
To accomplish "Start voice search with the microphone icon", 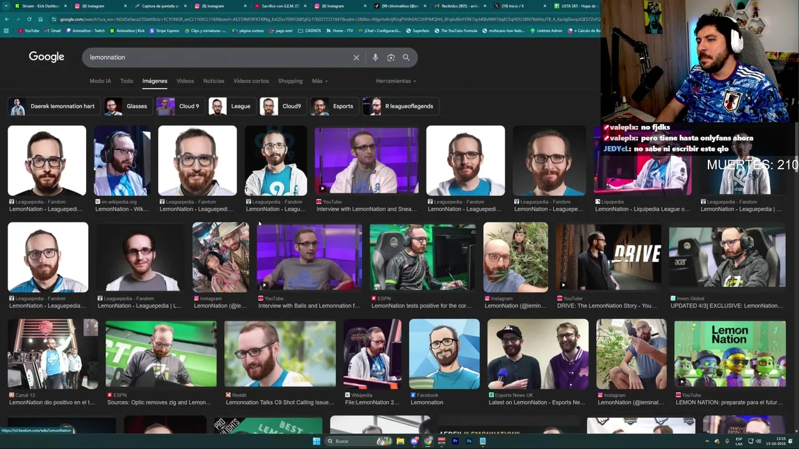I will pyautogui.click(x=375, y=57).
